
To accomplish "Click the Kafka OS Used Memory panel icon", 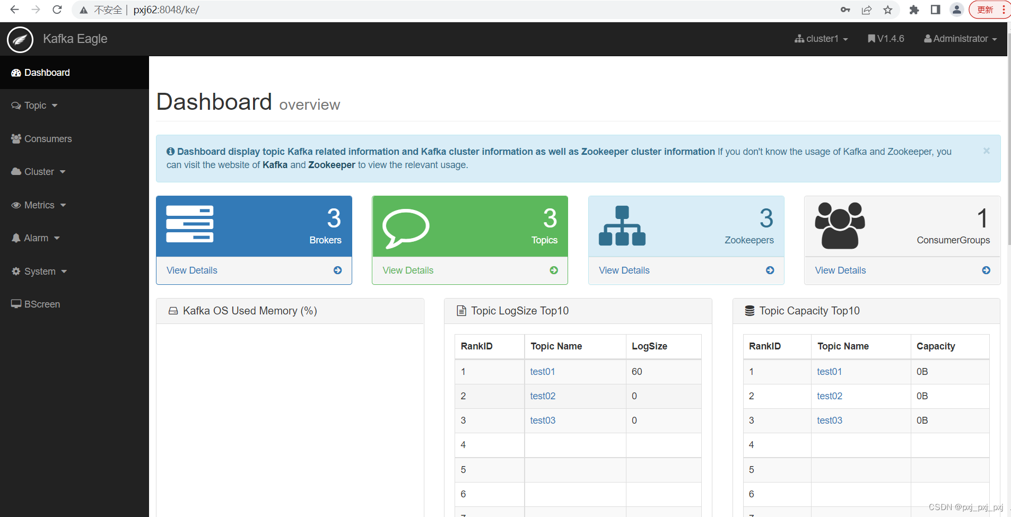I will pyautogui.click(x=173, y=311).
